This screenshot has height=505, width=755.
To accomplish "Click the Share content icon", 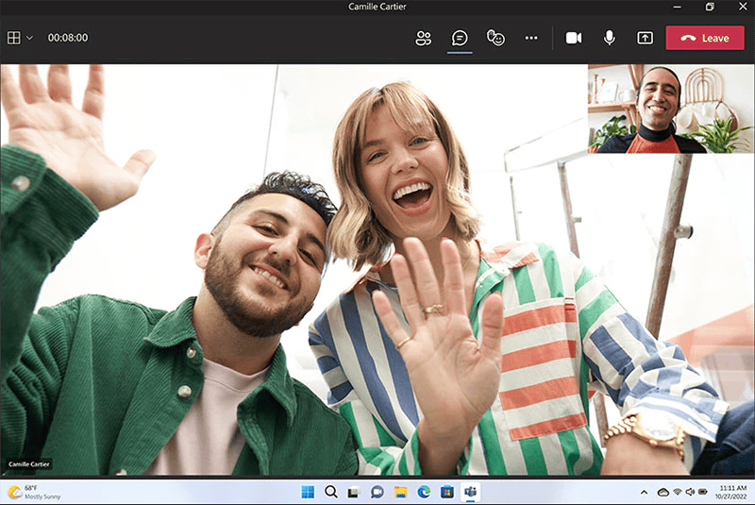I will [646, 38].
